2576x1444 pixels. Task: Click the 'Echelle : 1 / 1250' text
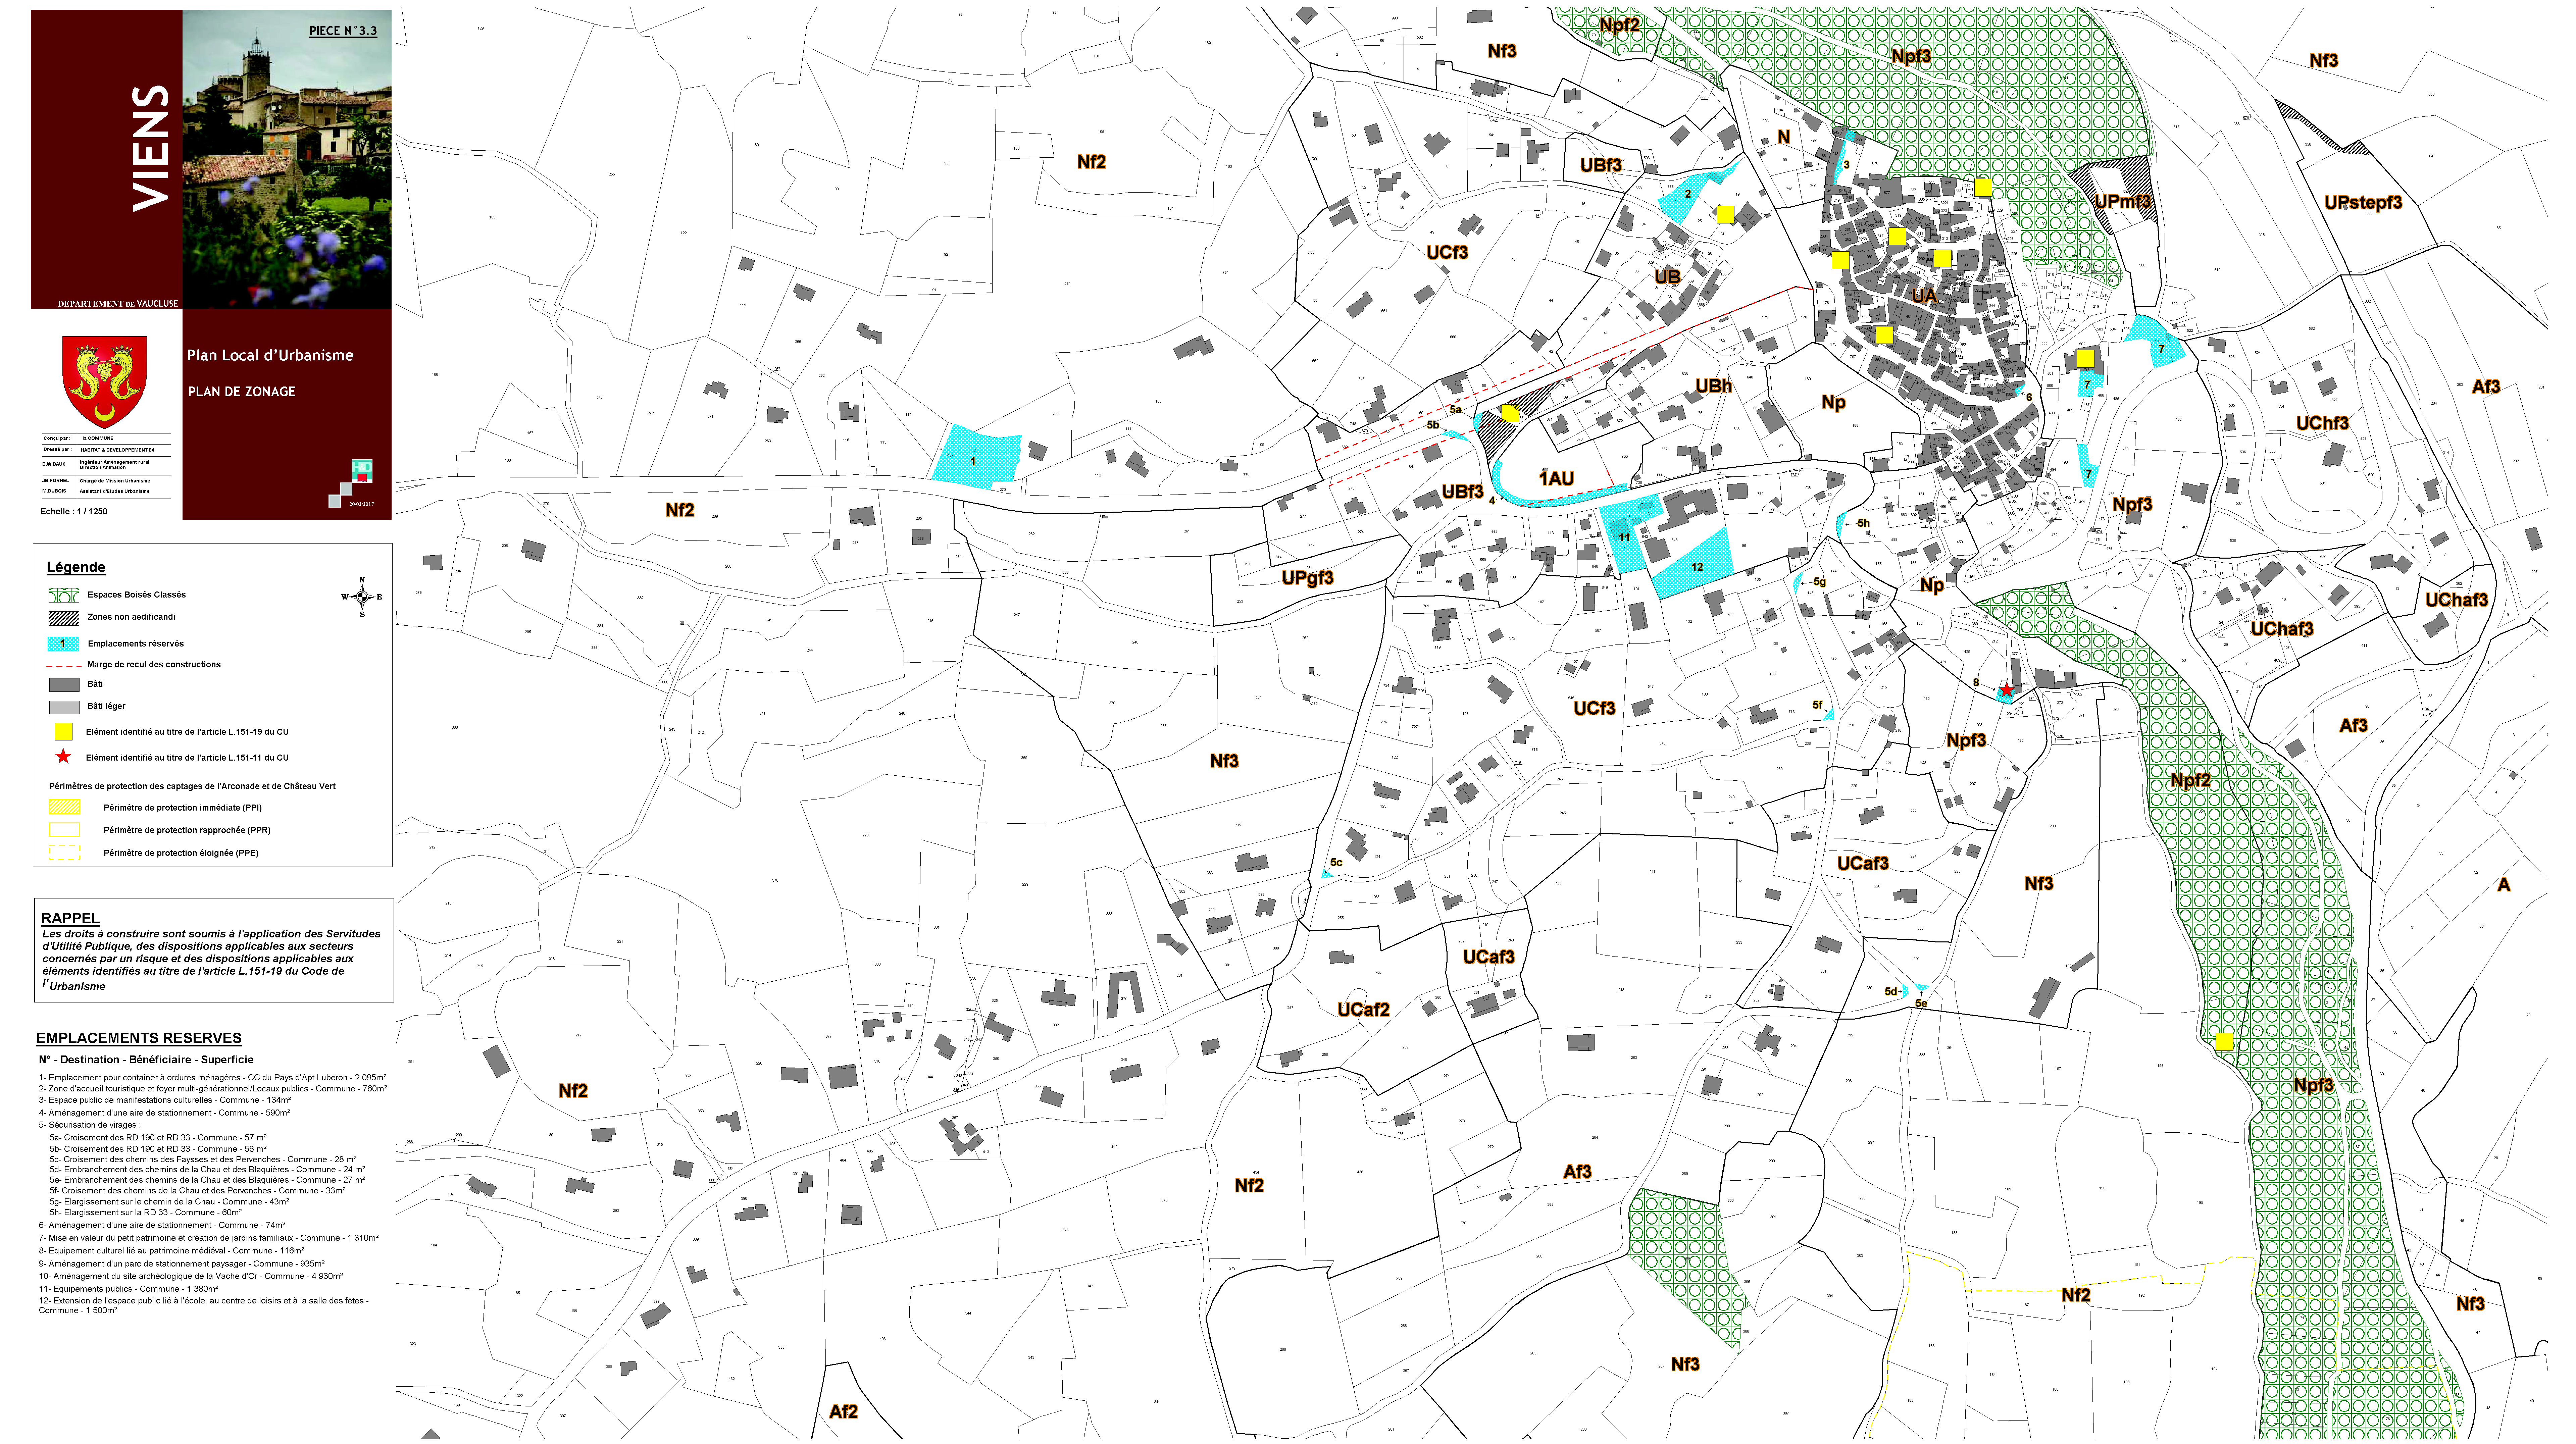click(x=74, y=512)
